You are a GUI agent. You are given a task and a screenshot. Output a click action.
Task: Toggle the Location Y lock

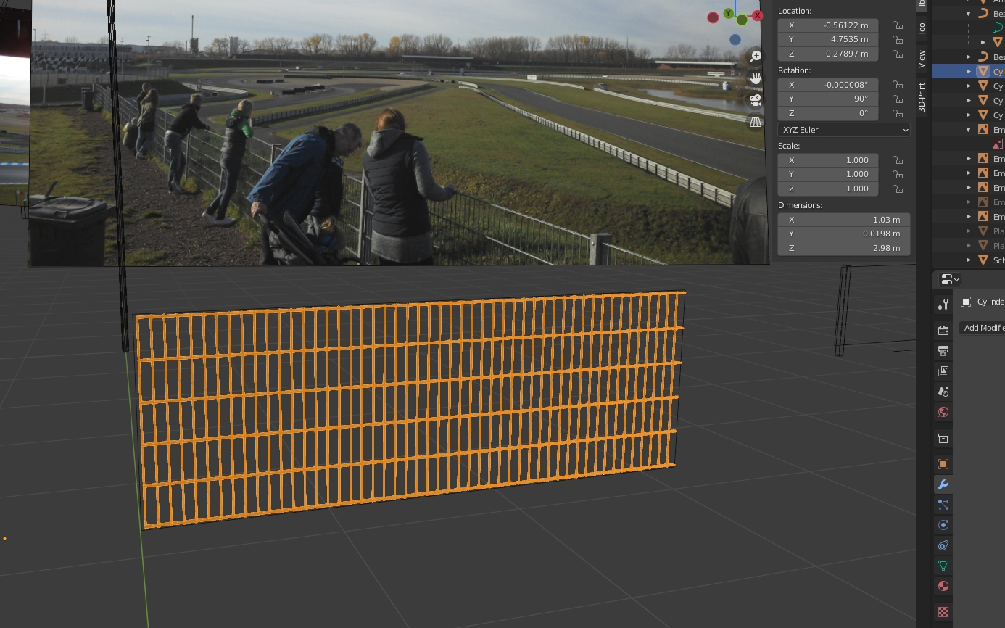[898, 40]
